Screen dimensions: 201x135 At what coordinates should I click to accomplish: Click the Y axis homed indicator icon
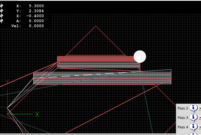(x=1, y=11)
